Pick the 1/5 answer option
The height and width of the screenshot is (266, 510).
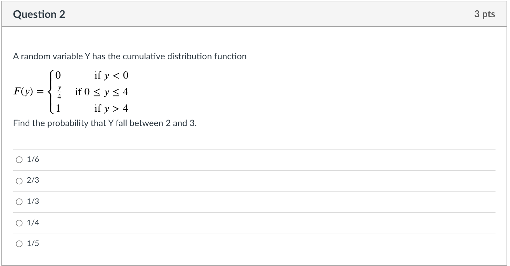[19, 244]
